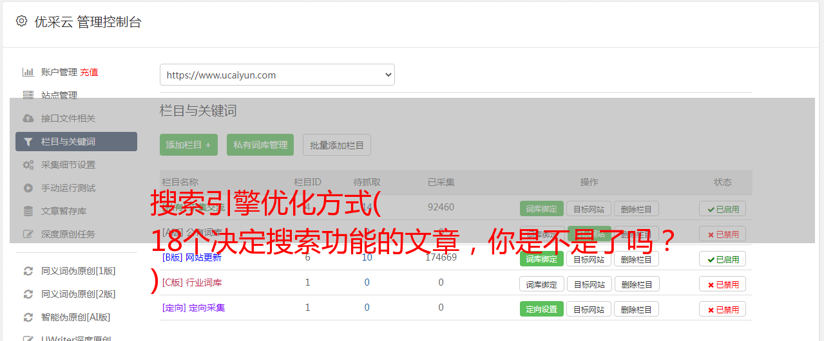Click the gears icon next to 采集细节设置

[28, 165]
